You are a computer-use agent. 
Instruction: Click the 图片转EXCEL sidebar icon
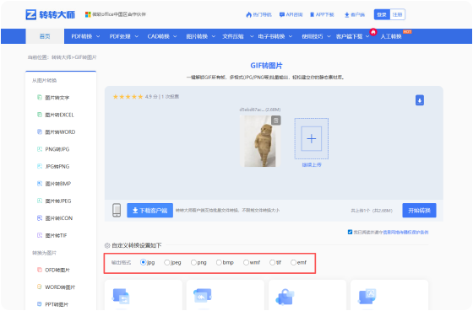coord(39,115)
